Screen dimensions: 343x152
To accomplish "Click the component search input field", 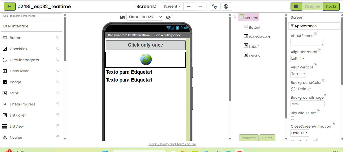I will (x=32, y=16).
